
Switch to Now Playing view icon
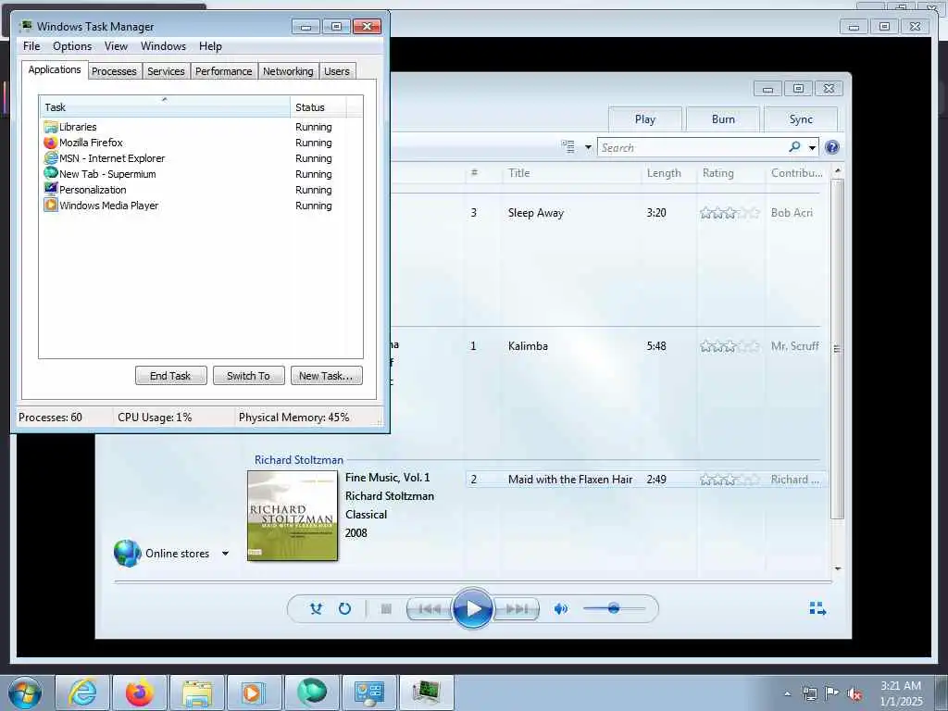tap(817, 608)
